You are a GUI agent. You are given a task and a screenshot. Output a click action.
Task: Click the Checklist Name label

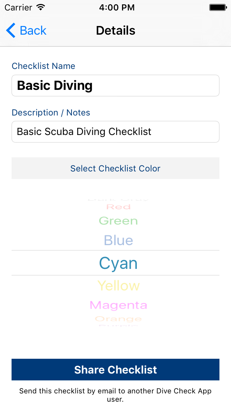pyautogui.click(x=43, y=66)
